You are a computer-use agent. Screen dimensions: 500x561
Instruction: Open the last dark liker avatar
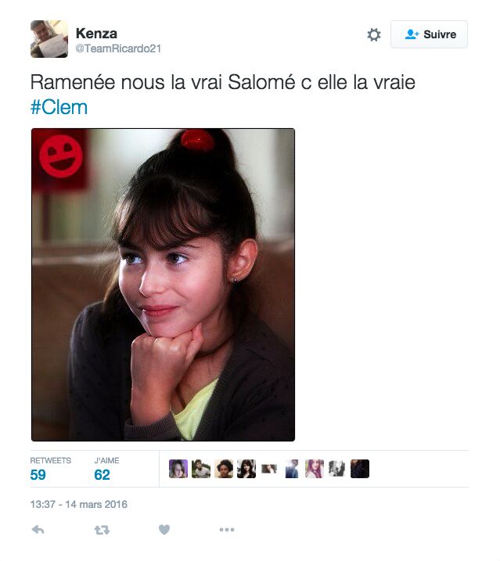[x=359, y=469]
